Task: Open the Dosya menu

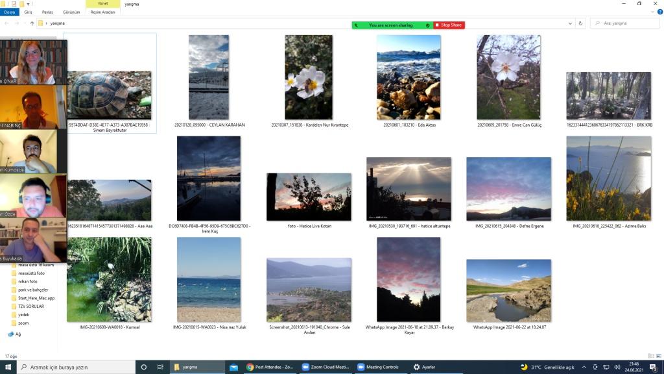Action: [x=10, y=12]
